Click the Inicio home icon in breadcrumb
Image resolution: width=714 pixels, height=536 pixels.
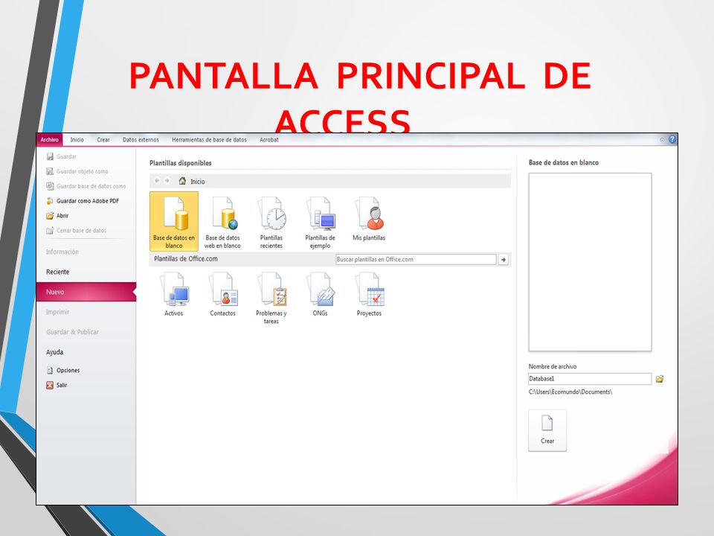182,181
